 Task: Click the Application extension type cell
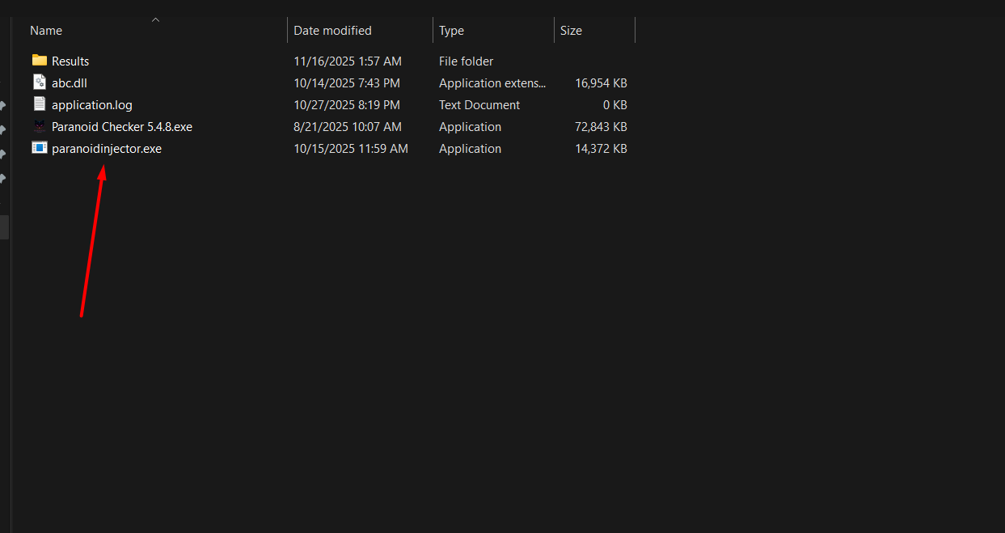(x=492, y=83)
